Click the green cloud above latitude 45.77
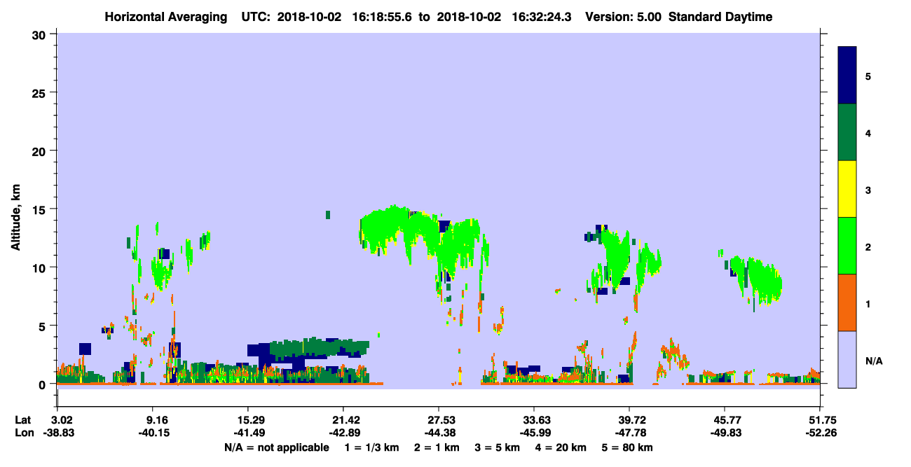Viewport: 911px width, 467px height. click(x=757, y=280)
